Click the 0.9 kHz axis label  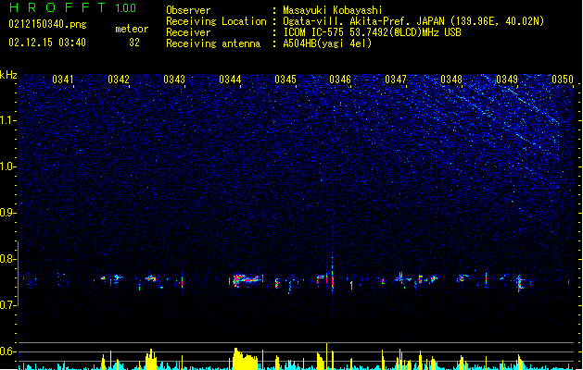tap(7, 213)
